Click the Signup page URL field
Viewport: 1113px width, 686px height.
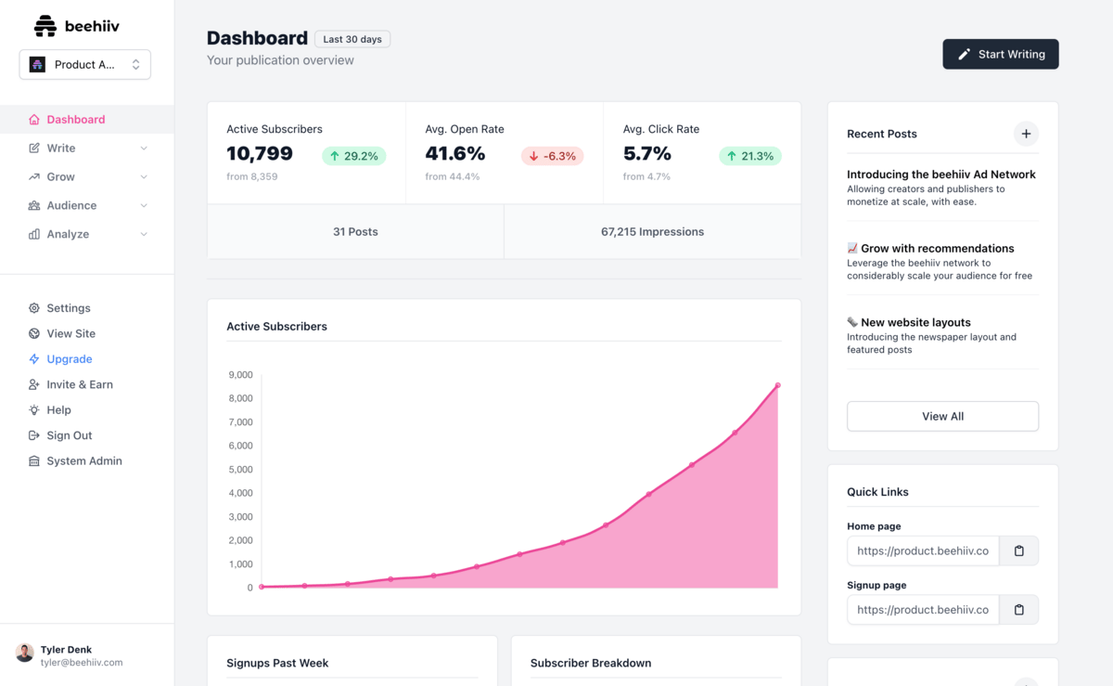(x=923, y=610)
